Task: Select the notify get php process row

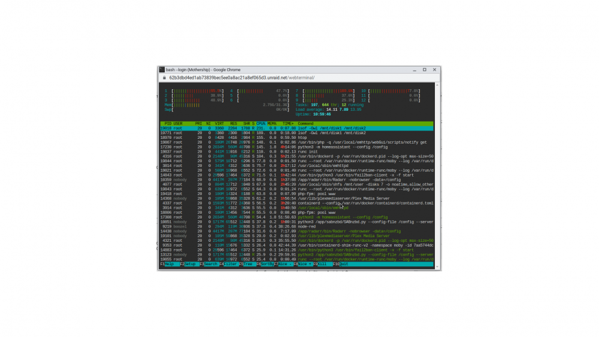Action: point(297,142)
